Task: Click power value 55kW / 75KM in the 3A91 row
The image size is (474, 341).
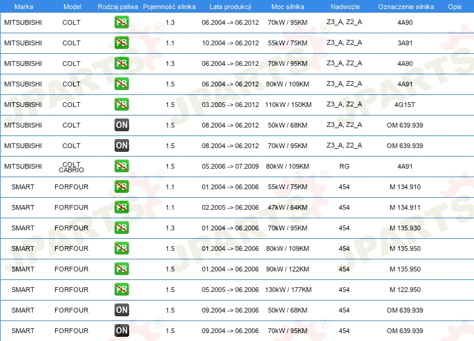Action: click(x=287, y=43)
